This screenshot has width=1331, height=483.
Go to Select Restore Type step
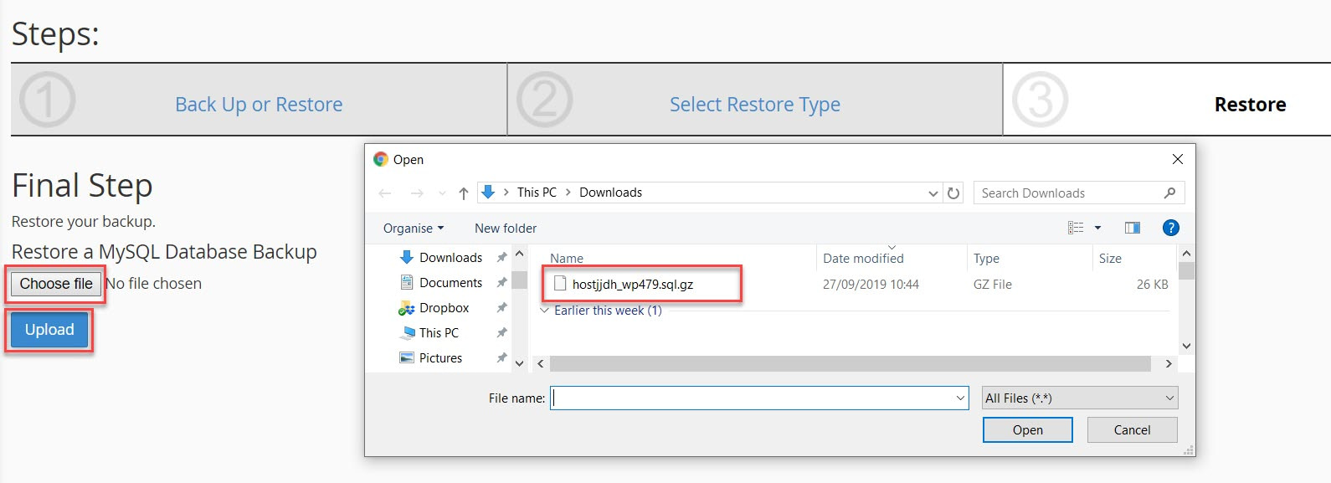pyautogui.click(x=754, y=105)
